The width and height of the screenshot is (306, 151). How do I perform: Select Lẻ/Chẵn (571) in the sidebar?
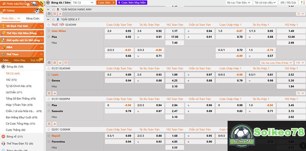14,92
